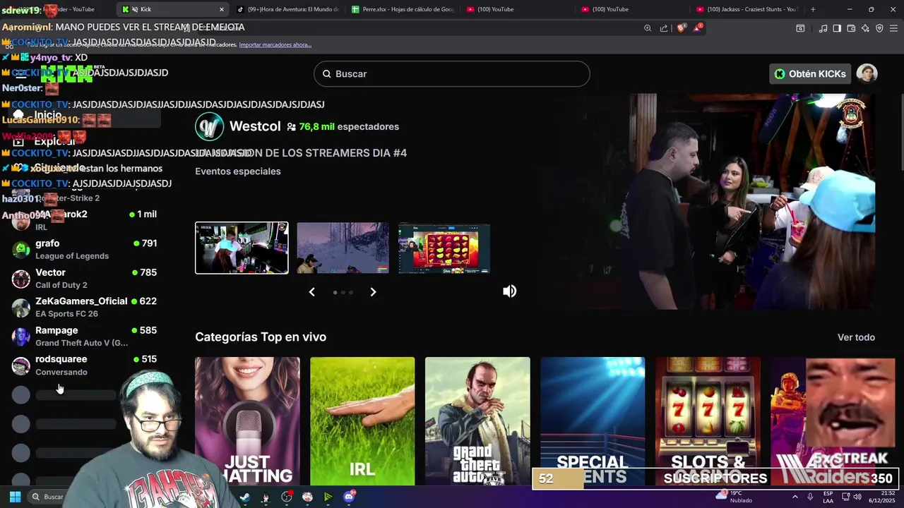Click the Kick search box
This screenshot has width=904, height=508.
point(451,73)
